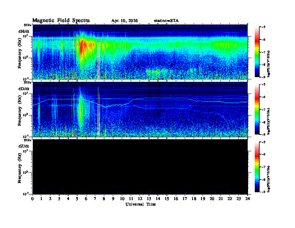Image resolution: width=295 pixels, height=228 pixels.
Task: Click the 32Hz label of dD/dt panel
Action: 28,82
